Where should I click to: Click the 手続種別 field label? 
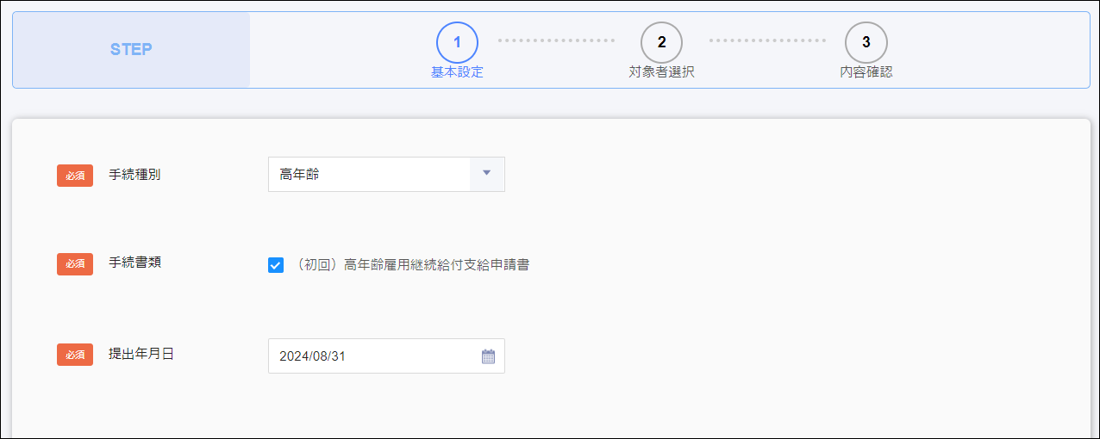(x=134, y=175)
